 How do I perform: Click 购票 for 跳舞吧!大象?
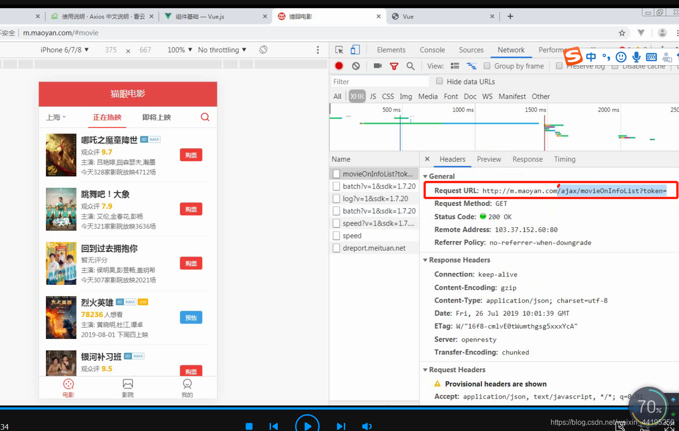[x=191, y=209]
